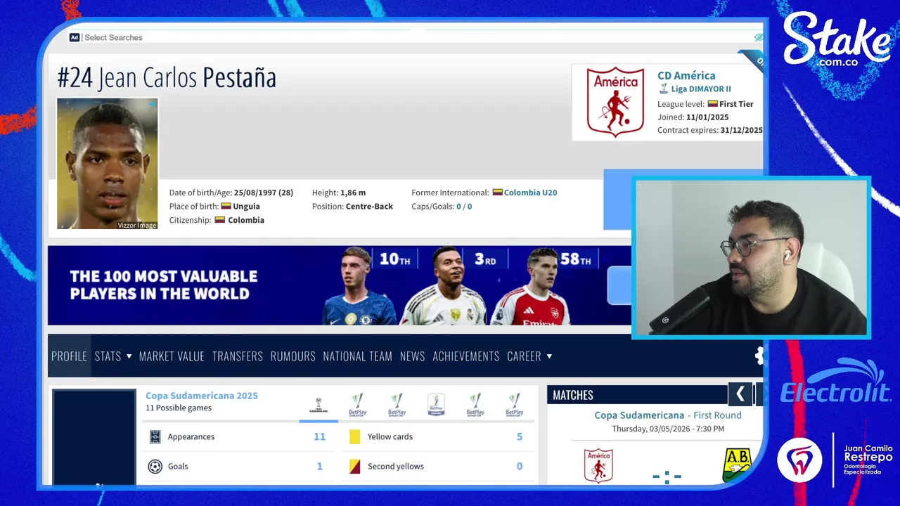Click the yellow card icon
This screenshot has width=900, height=506.
tap(354, 437)
